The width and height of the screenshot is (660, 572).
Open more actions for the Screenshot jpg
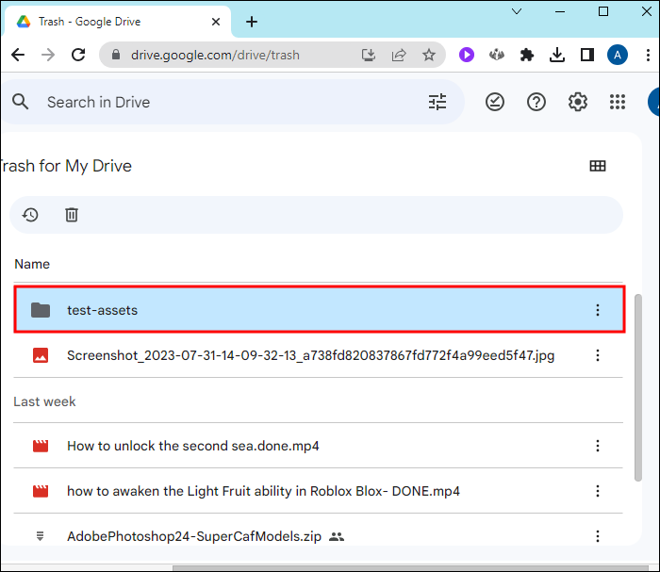597,355
